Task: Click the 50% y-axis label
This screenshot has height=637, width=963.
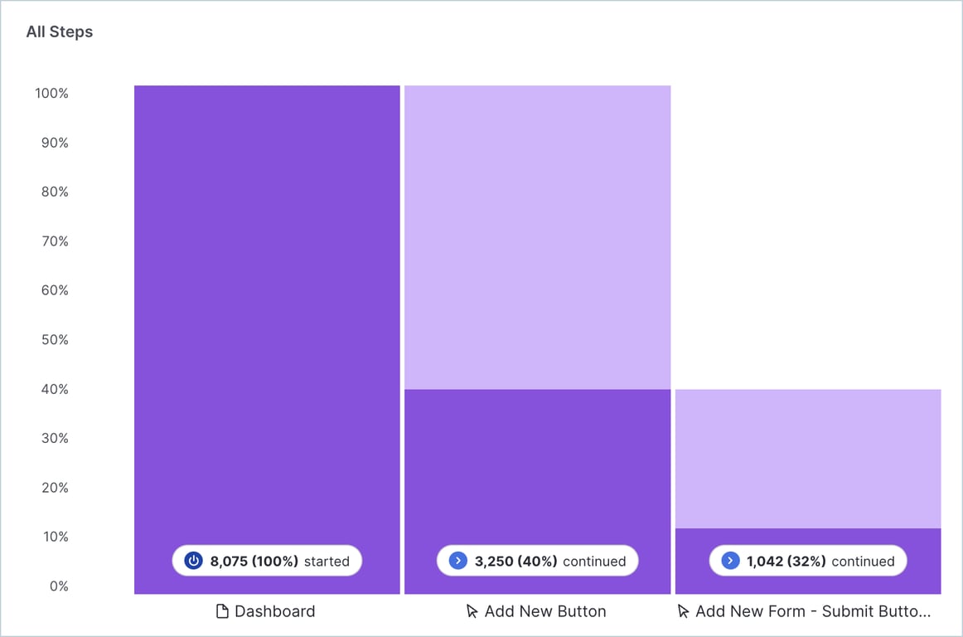Action: click(55, 340)
